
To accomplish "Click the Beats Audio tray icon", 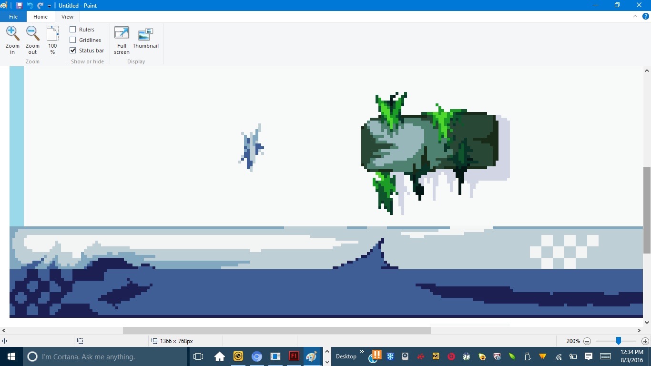I will [451, 356].
